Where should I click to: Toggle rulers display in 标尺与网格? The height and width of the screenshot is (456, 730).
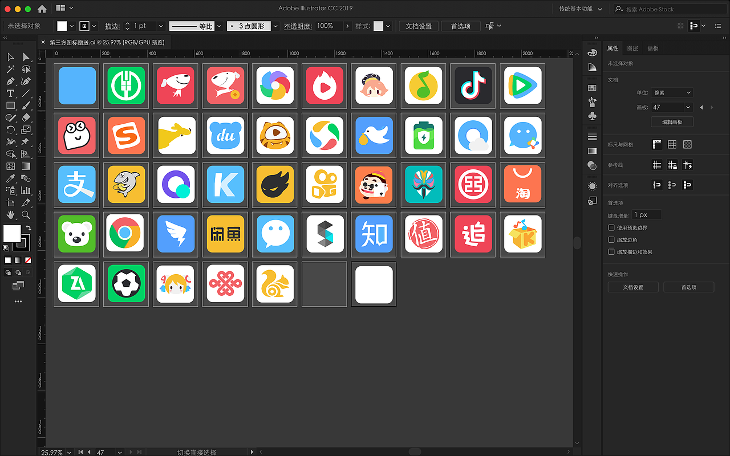coord(657,145)
